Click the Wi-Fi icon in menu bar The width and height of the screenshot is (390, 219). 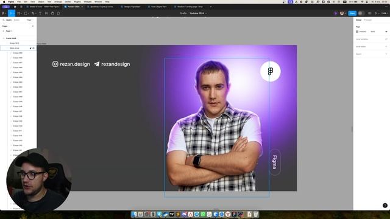tap(362, 2)
